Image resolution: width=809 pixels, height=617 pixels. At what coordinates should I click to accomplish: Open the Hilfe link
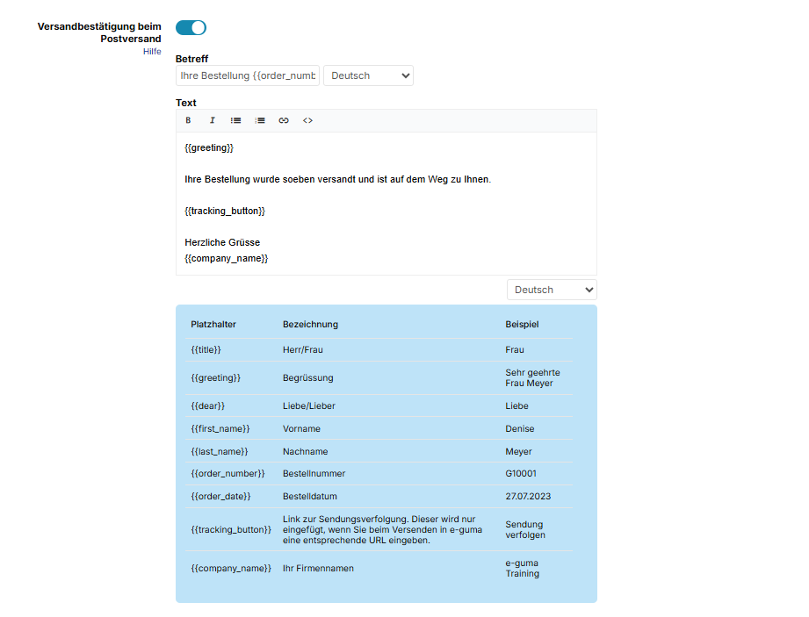point(152,52)
